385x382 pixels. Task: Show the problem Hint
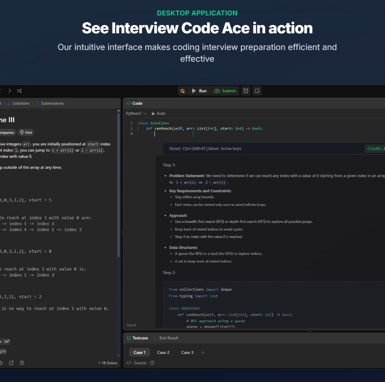click(x=26, y=132)
